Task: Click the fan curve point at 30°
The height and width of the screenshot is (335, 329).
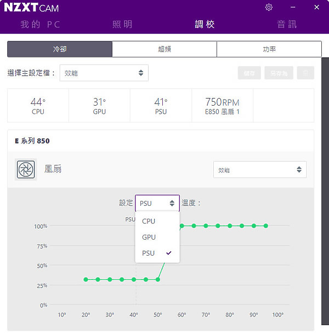Action: coord(110,280)
